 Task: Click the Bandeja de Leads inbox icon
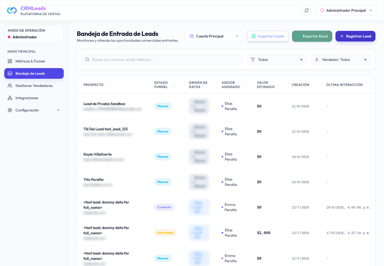coord(10,73)
